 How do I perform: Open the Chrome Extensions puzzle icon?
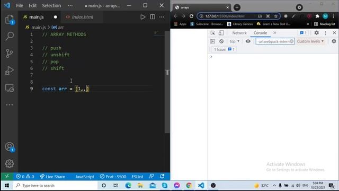(317, 16)
